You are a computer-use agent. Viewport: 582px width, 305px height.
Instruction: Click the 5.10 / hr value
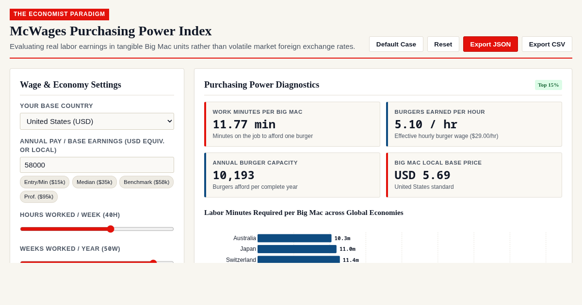tap(426, 124)
